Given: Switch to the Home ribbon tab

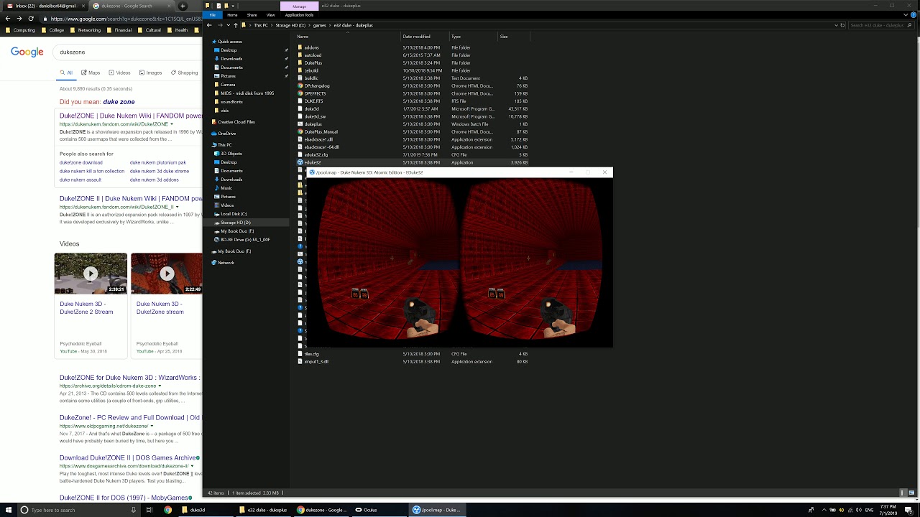Looking at the screenshot, I should click(232, 15).
